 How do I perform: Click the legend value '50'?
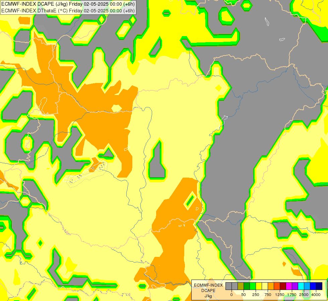pos(244,295)
